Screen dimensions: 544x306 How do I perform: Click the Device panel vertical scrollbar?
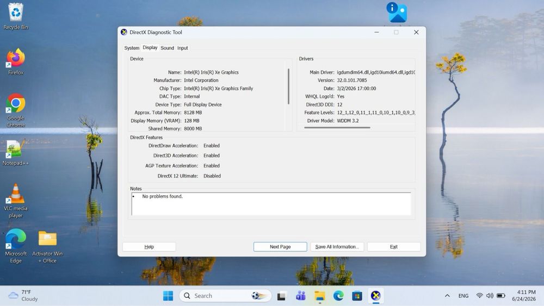[288, 86]
